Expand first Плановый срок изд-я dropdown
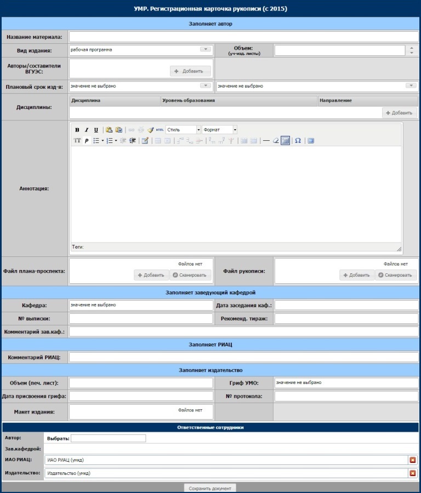This screenshot has height=493, width=421. (206, 86)
